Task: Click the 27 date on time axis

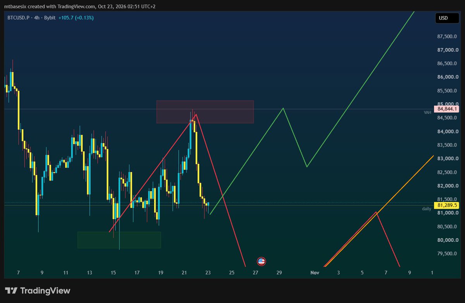Action: [255, 273]
